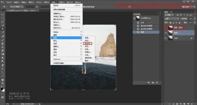The height and width of the screenshot is (105, 197).
Task: Click the type layer filter icon
Action: click(184, 15)
